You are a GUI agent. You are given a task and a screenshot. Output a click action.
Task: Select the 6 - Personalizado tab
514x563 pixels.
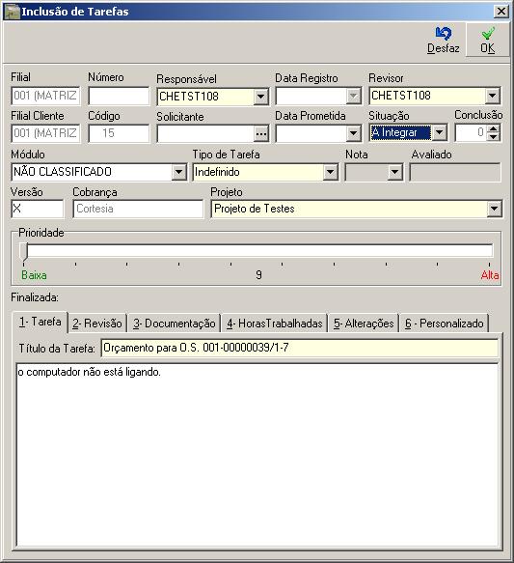pyautogui.click(x=445, y=324)
